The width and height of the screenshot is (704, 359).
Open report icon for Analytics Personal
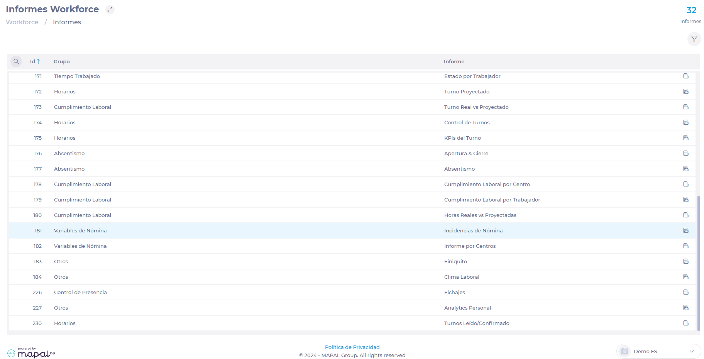(685, 308)
